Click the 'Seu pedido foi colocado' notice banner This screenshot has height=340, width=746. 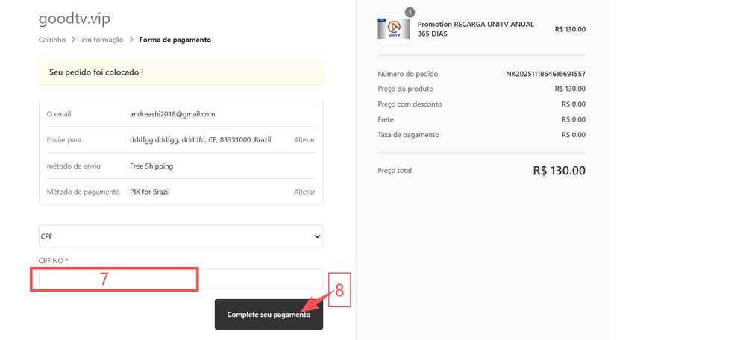(x=181, y=72)
